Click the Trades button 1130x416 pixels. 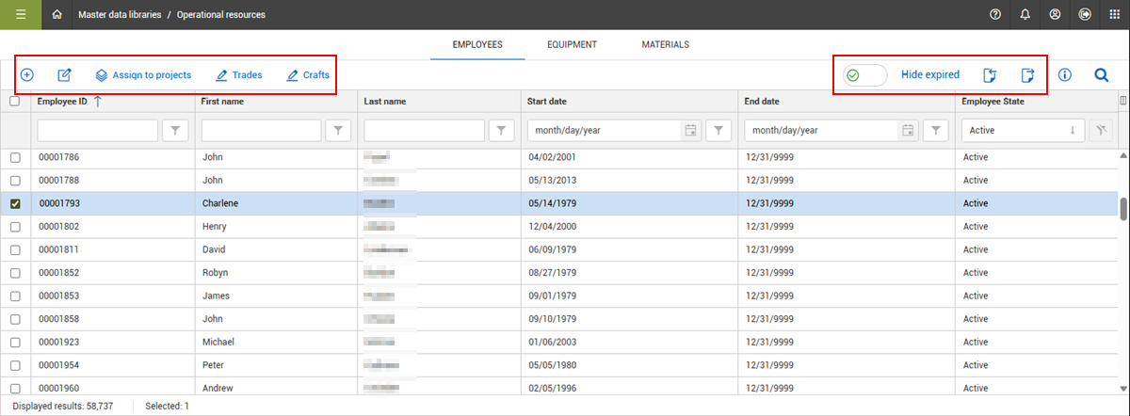pyautogui.click(x=239, y=75)
